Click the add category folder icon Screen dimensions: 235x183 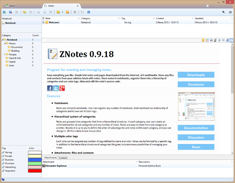(x=24, y=12)
